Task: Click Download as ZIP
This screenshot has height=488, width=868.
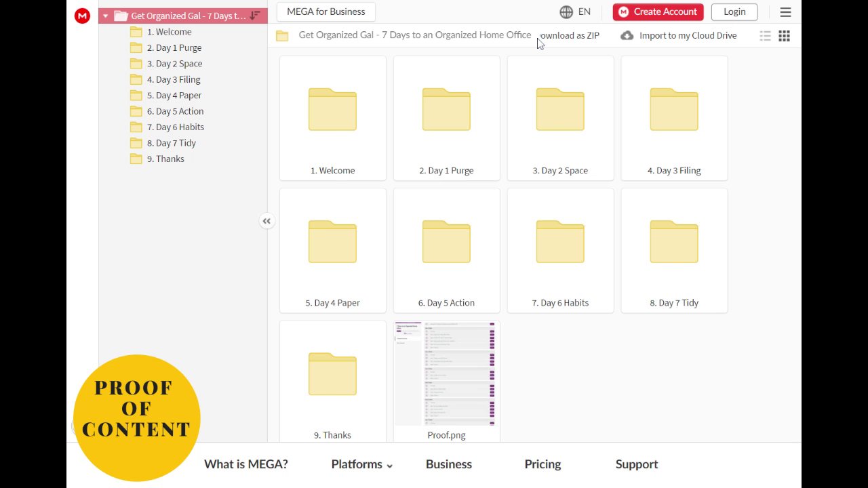Action: click(x=569, y=35)
